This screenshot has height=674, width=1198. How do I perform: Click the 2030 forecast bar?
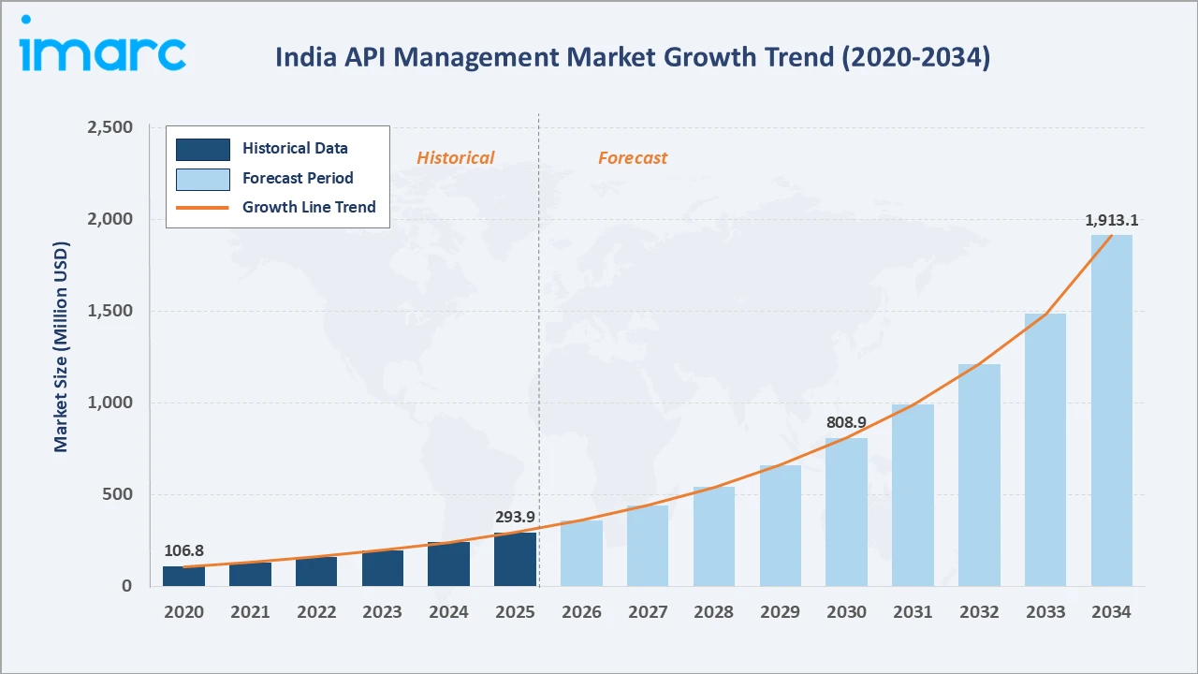pos(847,513)
